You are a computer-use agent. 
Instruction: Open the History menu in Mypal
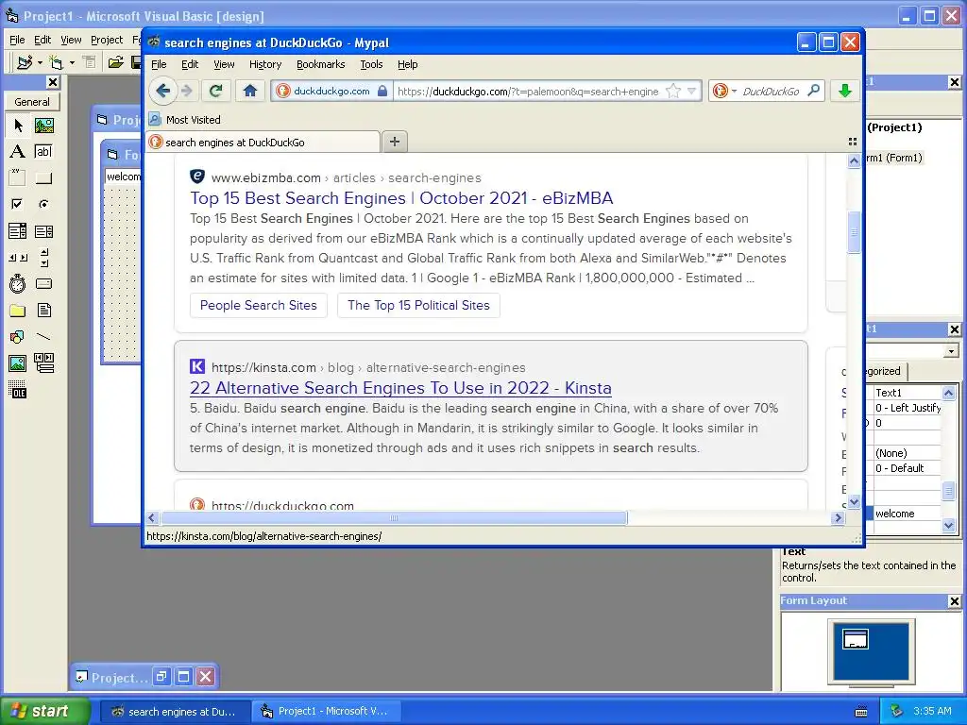click(x=265, y=64)
